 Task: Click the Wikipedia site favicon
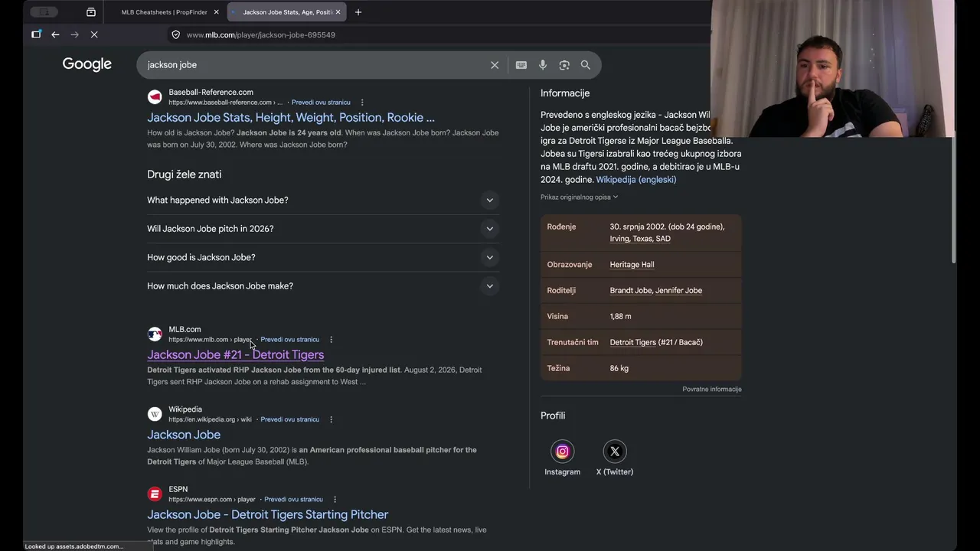[x=155, y=414]
